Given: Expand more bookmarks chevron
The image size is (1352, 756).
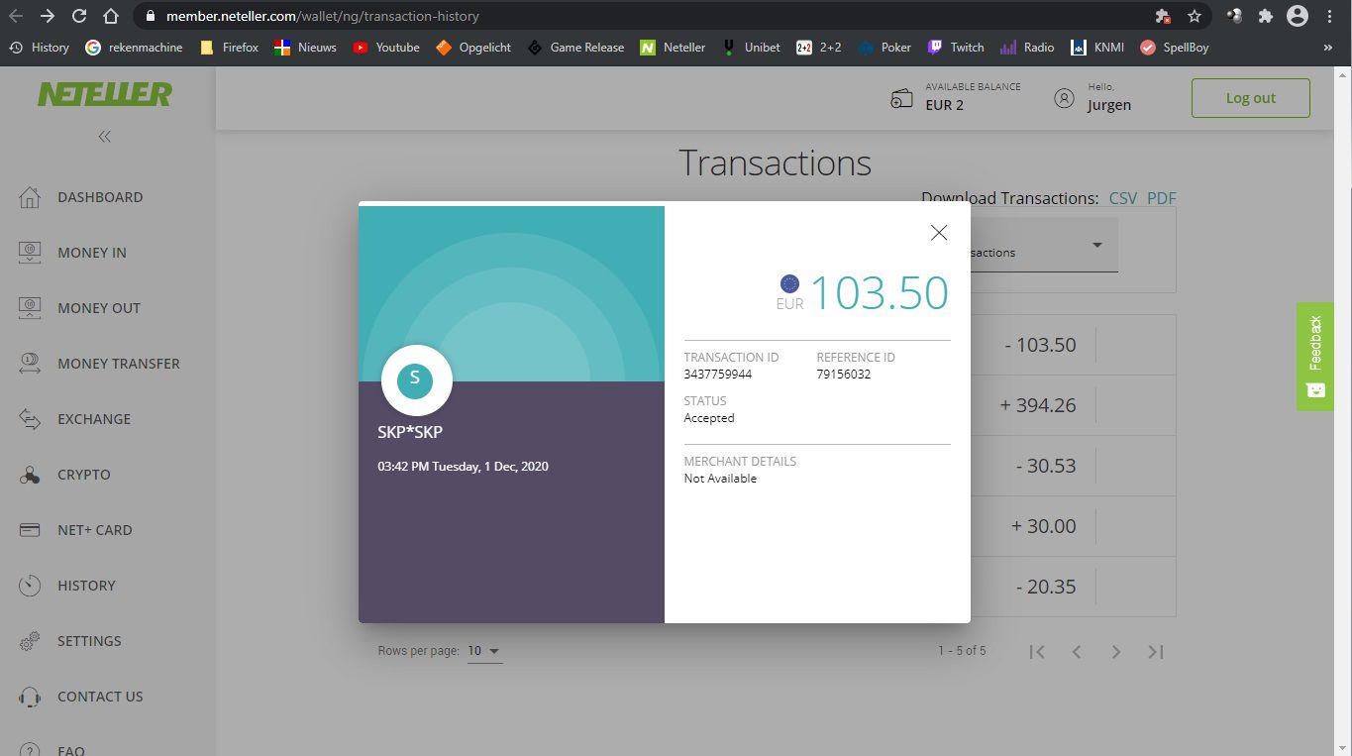Looking at the screenshot, I should (1327, 48).
